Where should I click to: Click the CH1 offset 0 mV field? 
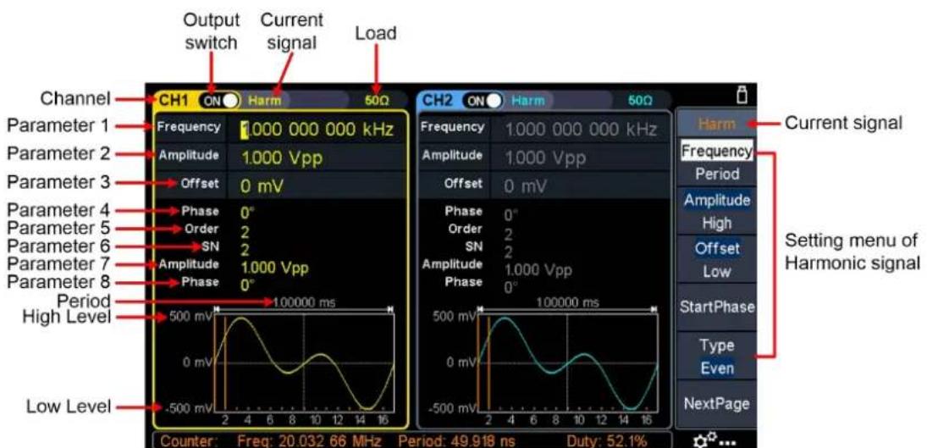click(317, 186)
